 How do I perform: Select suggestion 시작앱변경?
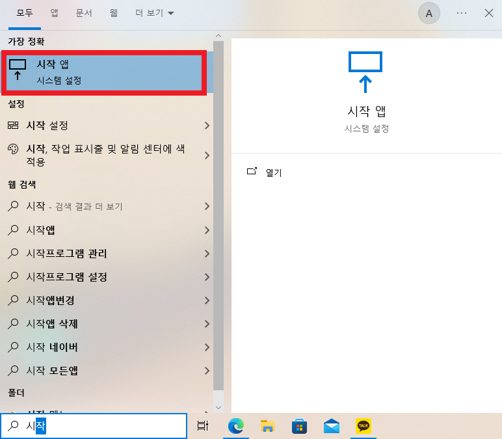click(107, 300)
